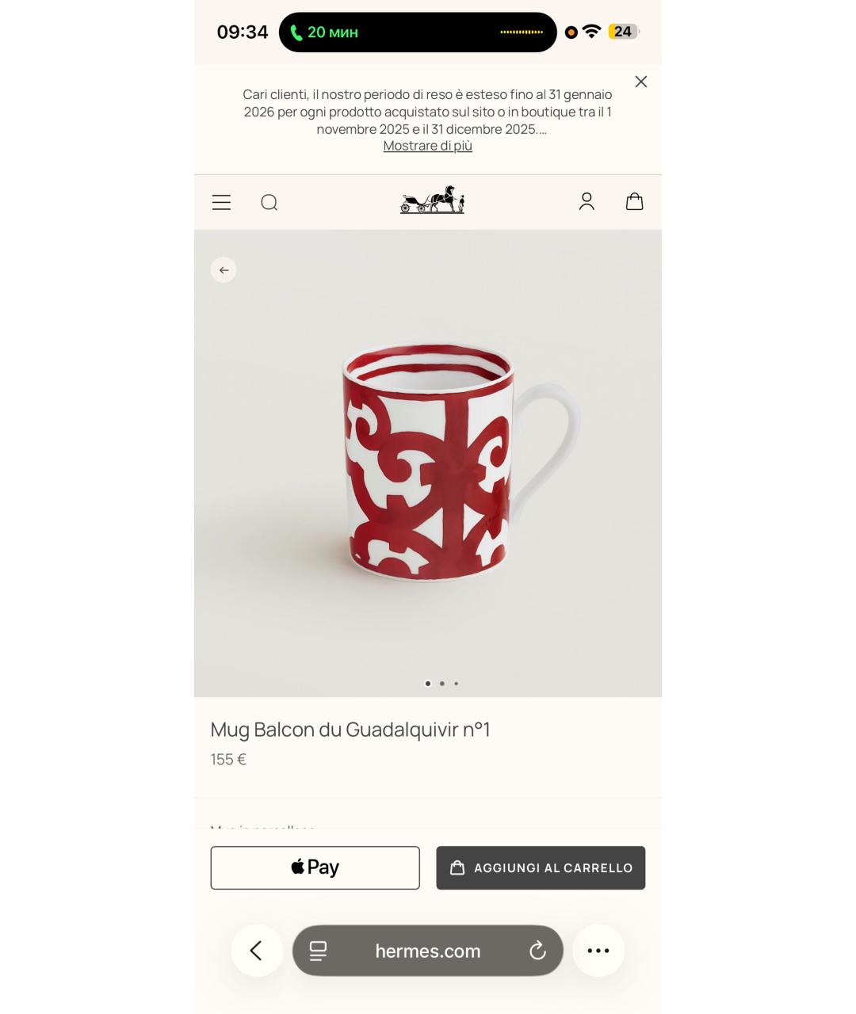Tap hermes.com address field
This screenshot has height=1014, width=856.
click(x=428, y=951)
